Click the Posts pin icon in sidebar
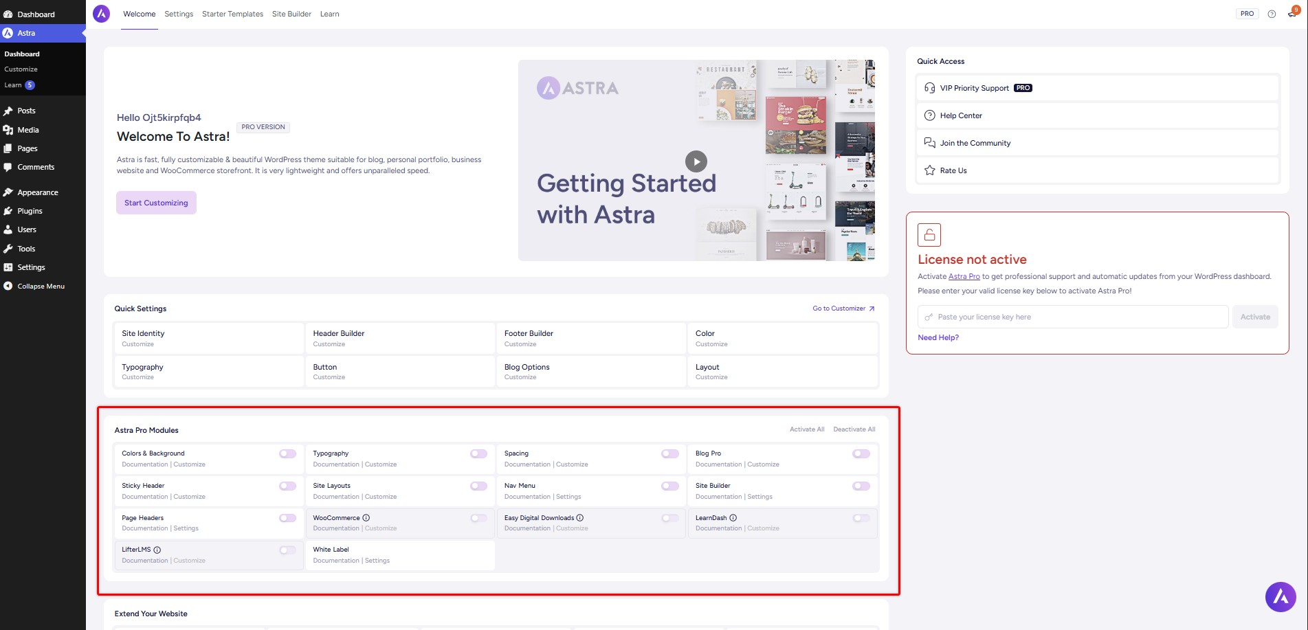1308x630 pixels. (x=8, y=111)
